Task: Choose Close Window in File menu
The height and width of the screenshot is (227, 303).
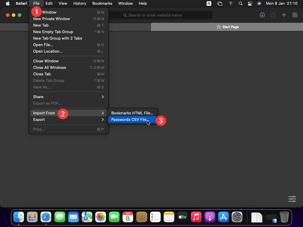Action: click(69, 61)
